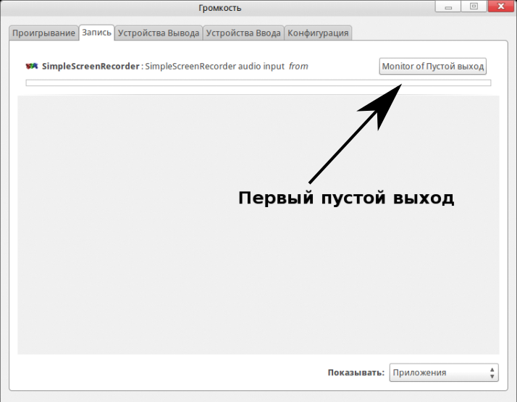517x402 pixels.
Task: Click the SimpleScreenRecorder volume level bar
Action: point(258,83)
